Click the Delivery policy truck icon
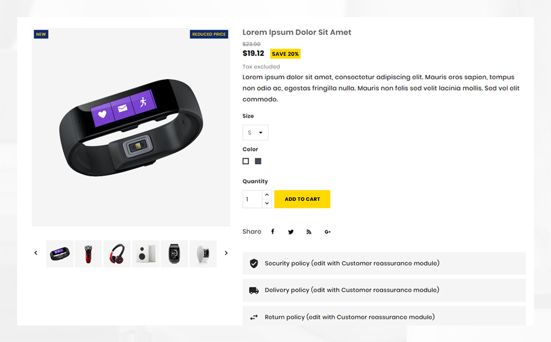The image size is (551, 342). click(254, 291)
